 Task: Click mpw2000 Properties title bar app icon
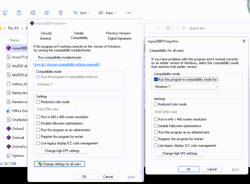point(32,23)
